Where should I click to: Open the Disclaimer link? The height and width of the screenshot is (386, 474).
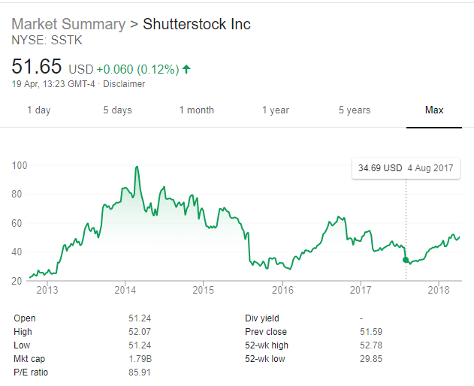point(125,84)
